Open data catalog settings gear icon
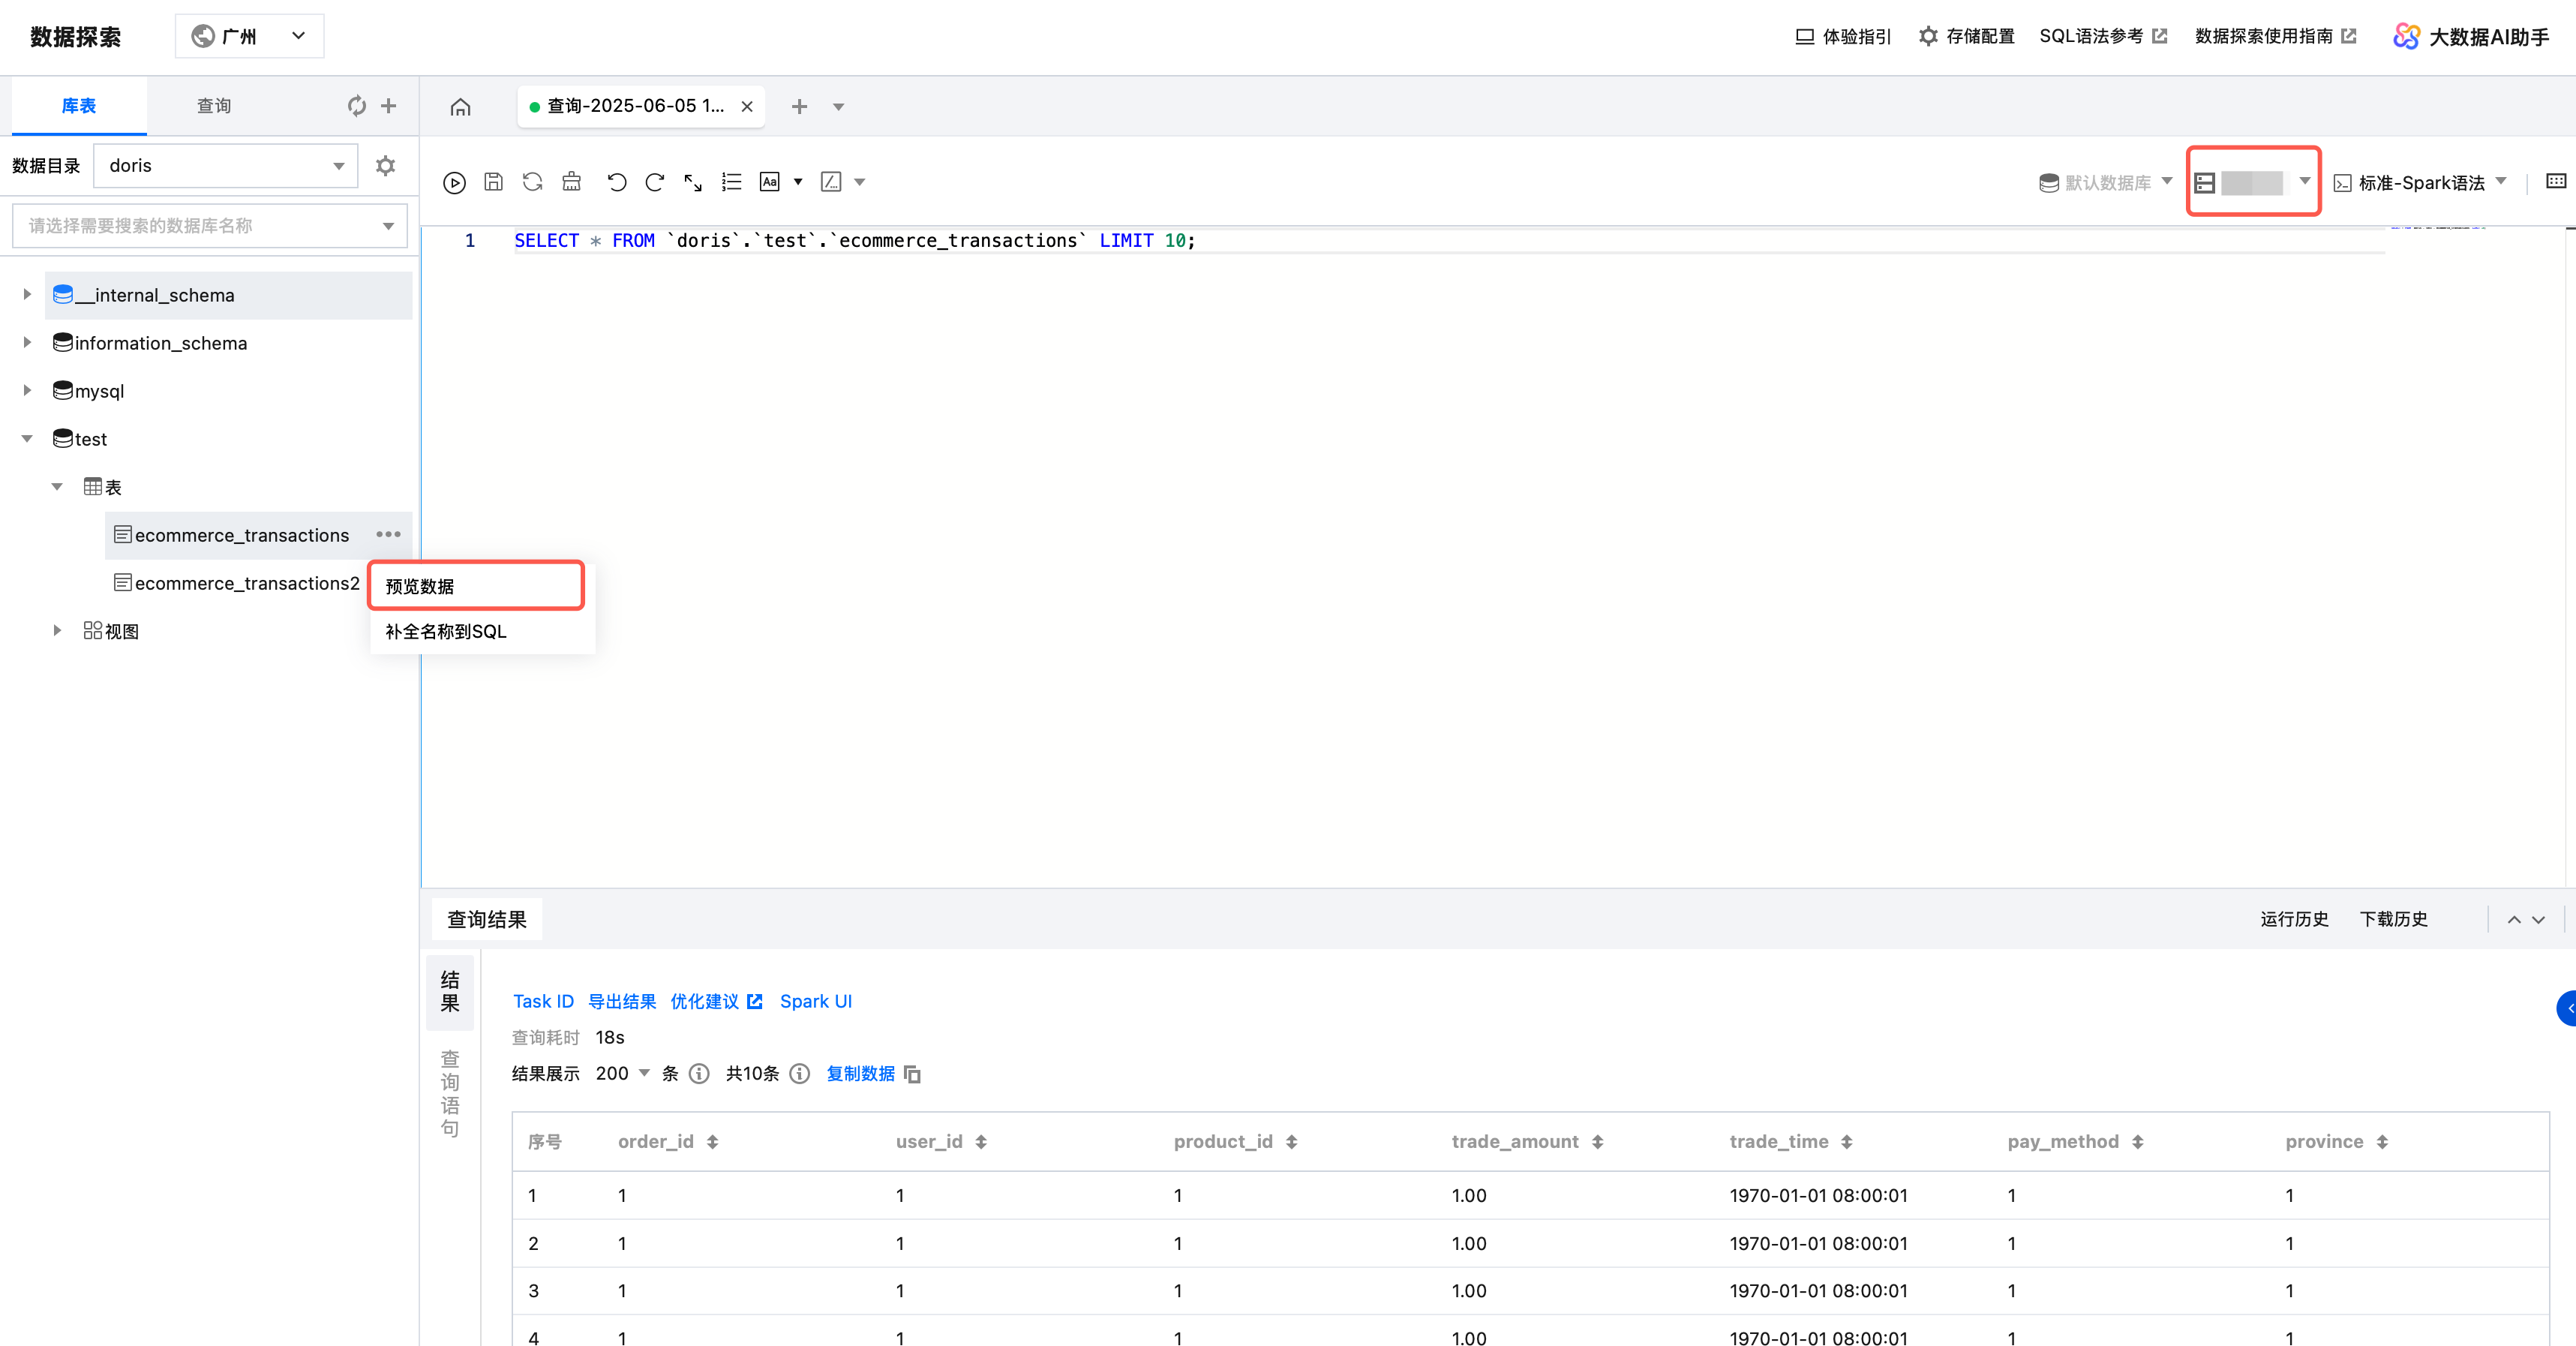The height and width of the screenshot is (1346, 2576). pyautogui.click(x=385, y=166)
